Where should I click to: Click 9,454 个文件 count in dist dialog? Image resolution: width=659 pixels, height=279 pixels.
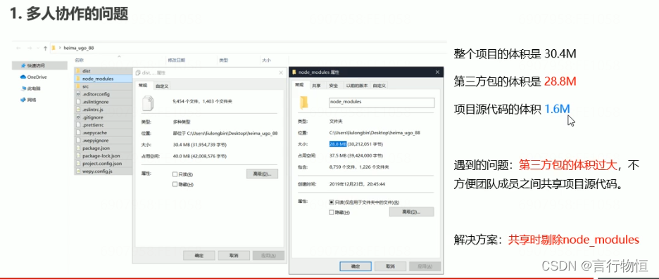[202, 101]
